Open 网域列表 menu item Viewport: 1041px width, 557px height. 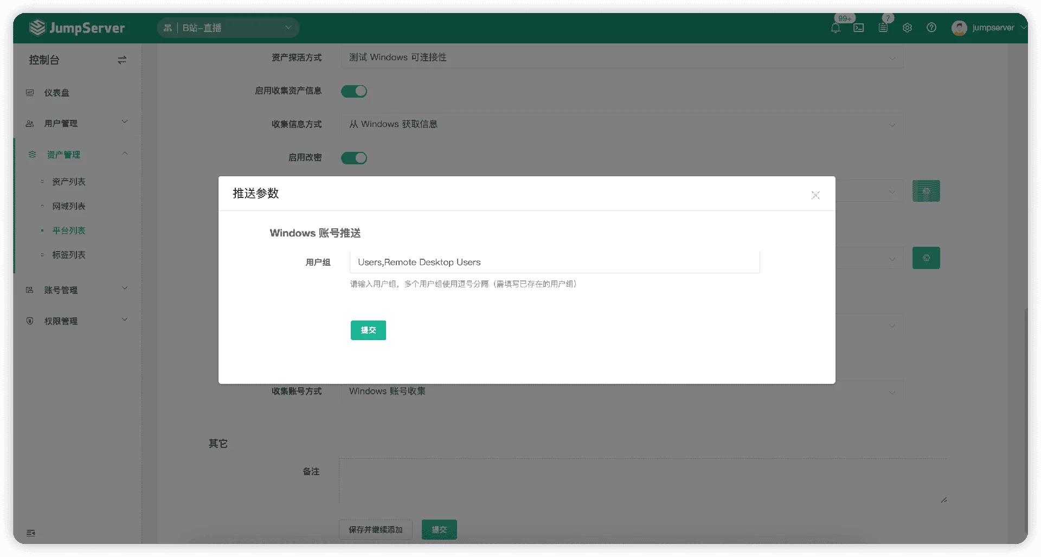pyautogui.click(x=69, y=206)
